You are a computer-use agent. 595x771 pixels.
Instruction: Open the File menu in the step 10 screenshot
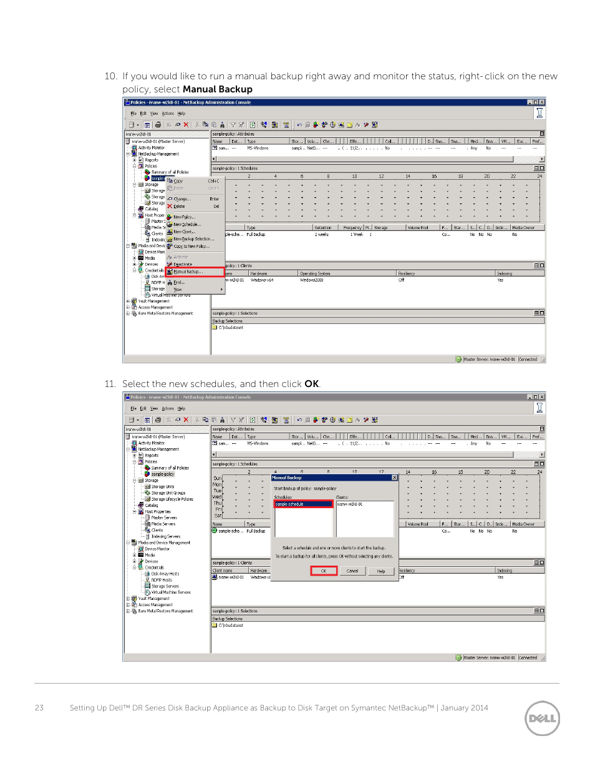(133, 114)
